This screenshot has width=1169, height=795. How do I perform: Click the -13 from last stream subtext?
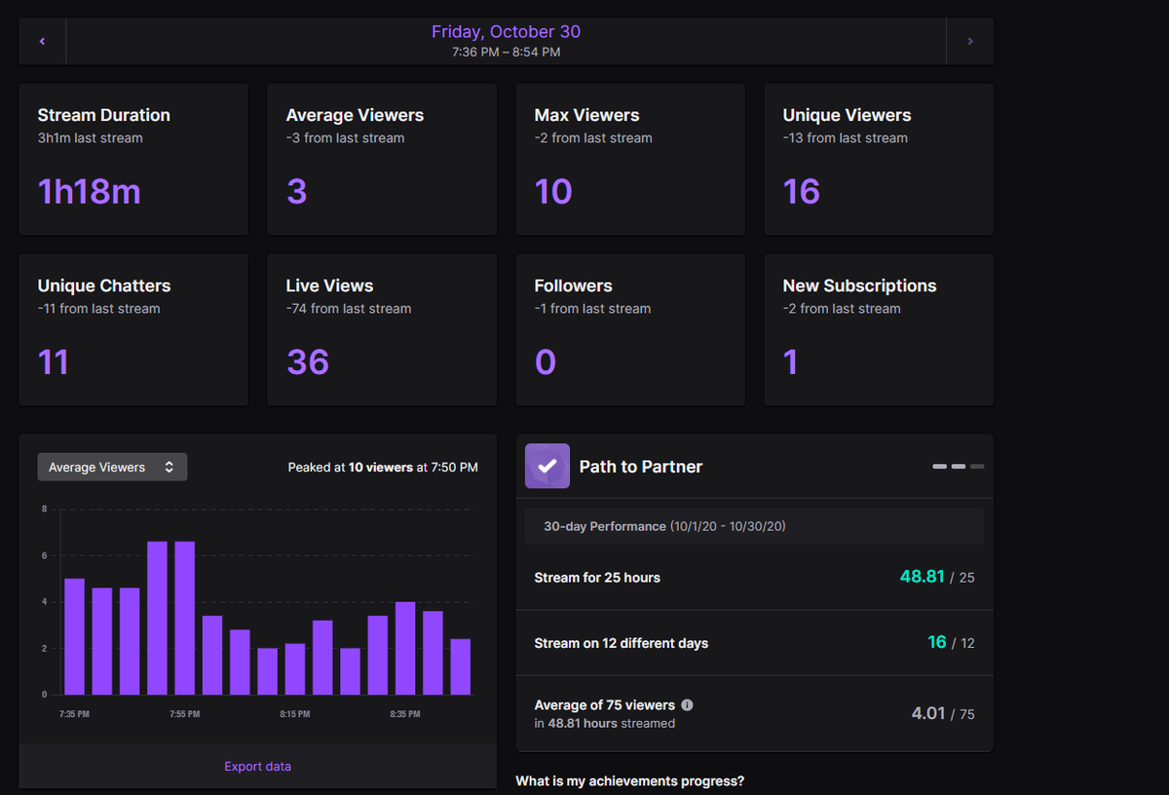point(846,138)
